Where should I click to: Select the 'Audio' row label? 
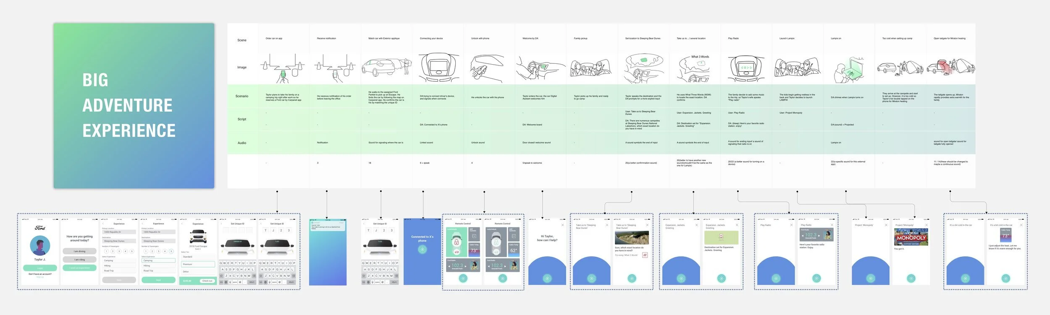242,143
